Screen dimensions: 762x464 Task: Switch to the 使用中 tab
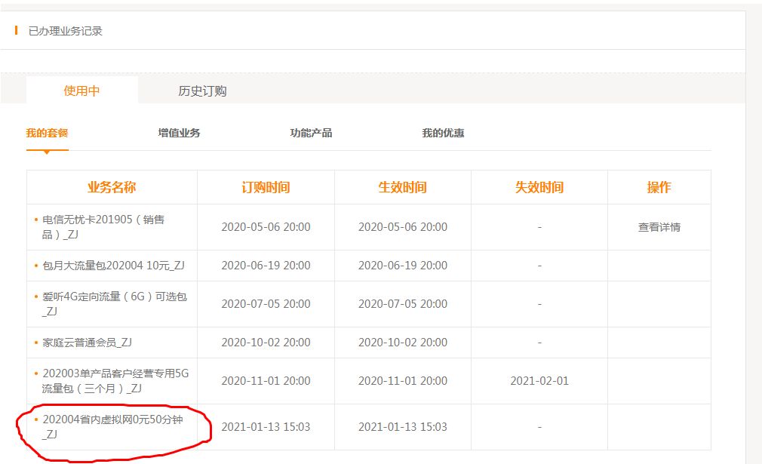[81, 91]
